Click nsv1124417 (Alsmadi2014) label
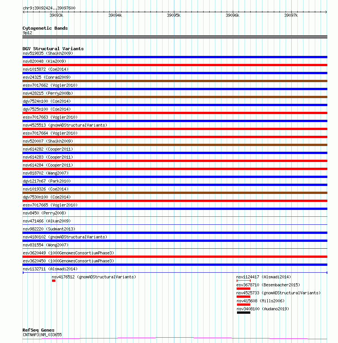Image resolution: width=338 pixels, height=343 pixels. tap(264, 277)
